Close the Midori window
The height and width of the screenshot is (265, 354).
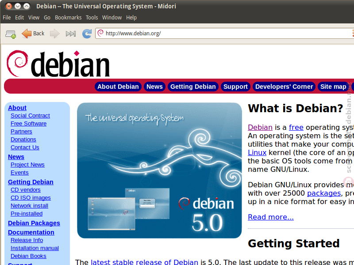[8, 6]
